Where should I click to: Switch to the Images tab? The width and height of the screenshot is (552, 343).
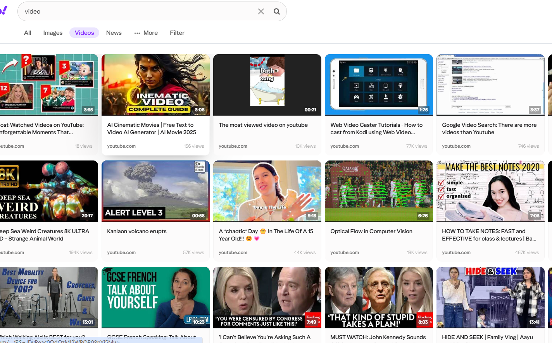[53, 33]
